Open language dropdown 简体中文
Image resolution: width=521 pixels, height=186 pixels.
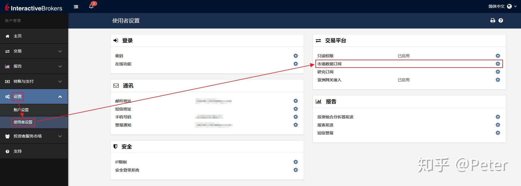[502, 6]
